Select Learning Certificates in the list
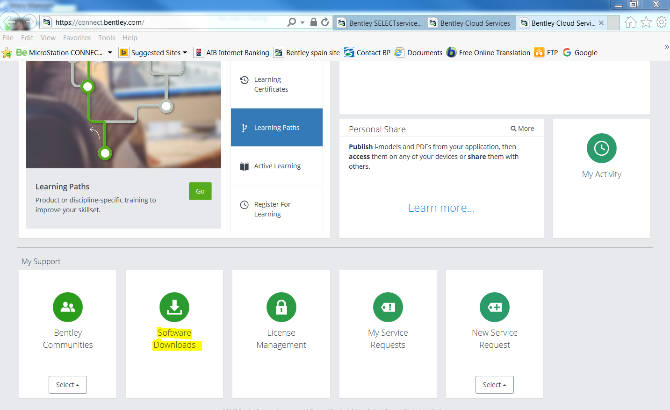Viewport: 670px width, 410px height. (277, 85)
